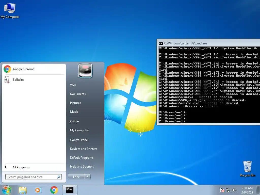The height and width of the screenshot is (195, 260).
Task: Open My Computer in Start menu
Action: pyautogui.click(x=79, y=130)
